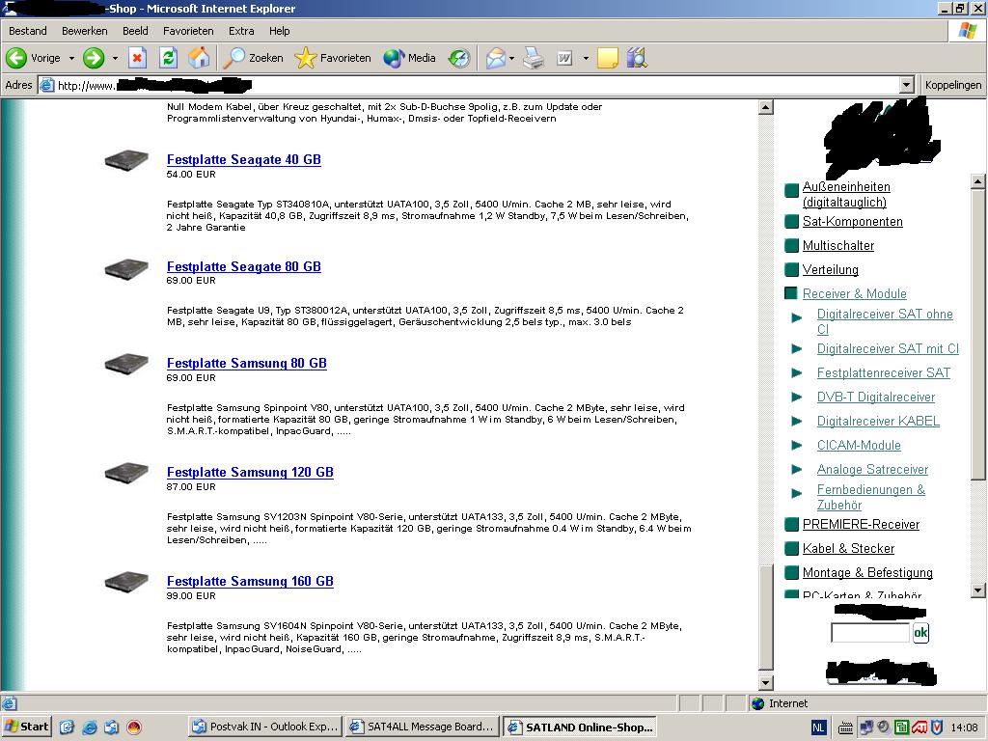This screenshot has height=741, width=988.
Task: Open the Festplatte Samsung 80 GB link
Action: [246, 363]
